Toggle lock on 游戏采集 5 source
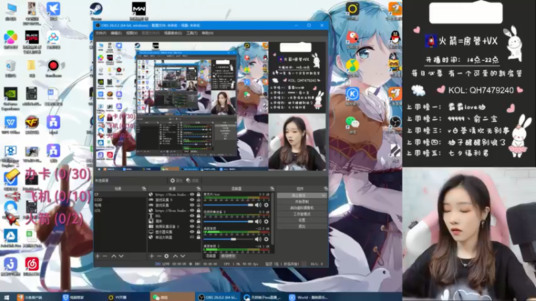 pyautogui.click(x=198, y=200)
